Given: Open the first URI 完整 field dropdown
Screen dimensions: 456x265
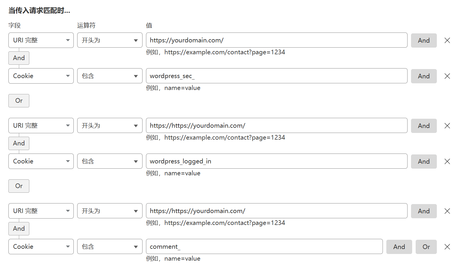Looking at the screenshot, I should point(41,40).
